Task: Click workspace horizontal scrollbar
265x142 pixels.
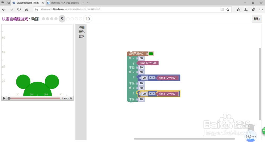Action: (184, 139)
